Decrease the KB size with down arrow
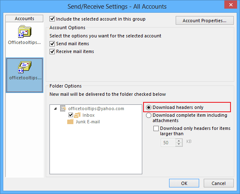Viewport: 240px width, 194px height. pyautogui.click(x=179, y=144)
